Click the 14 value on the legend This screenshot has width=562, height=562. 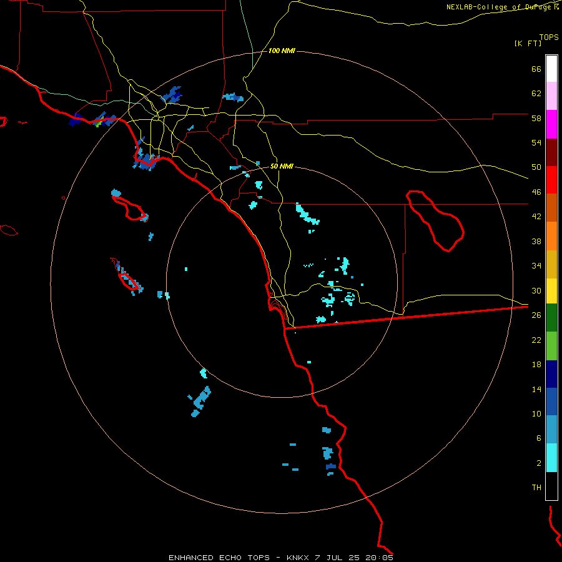pyautogui.click(x=536, y=389)
